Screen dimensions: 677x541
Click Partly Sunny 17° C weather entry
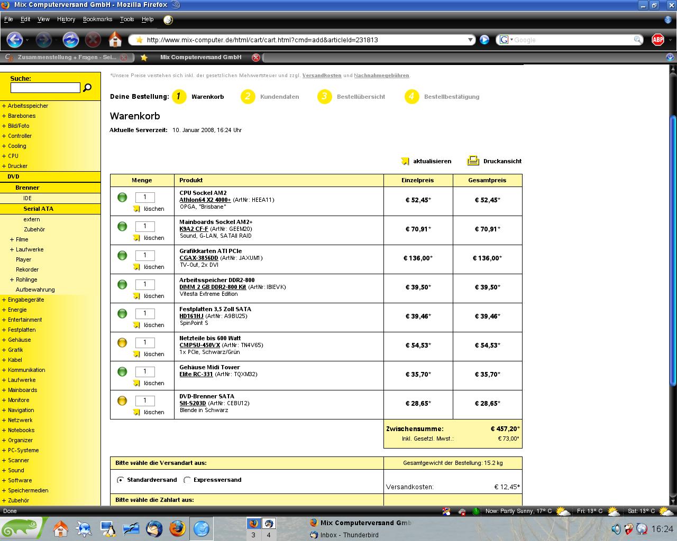518,511
